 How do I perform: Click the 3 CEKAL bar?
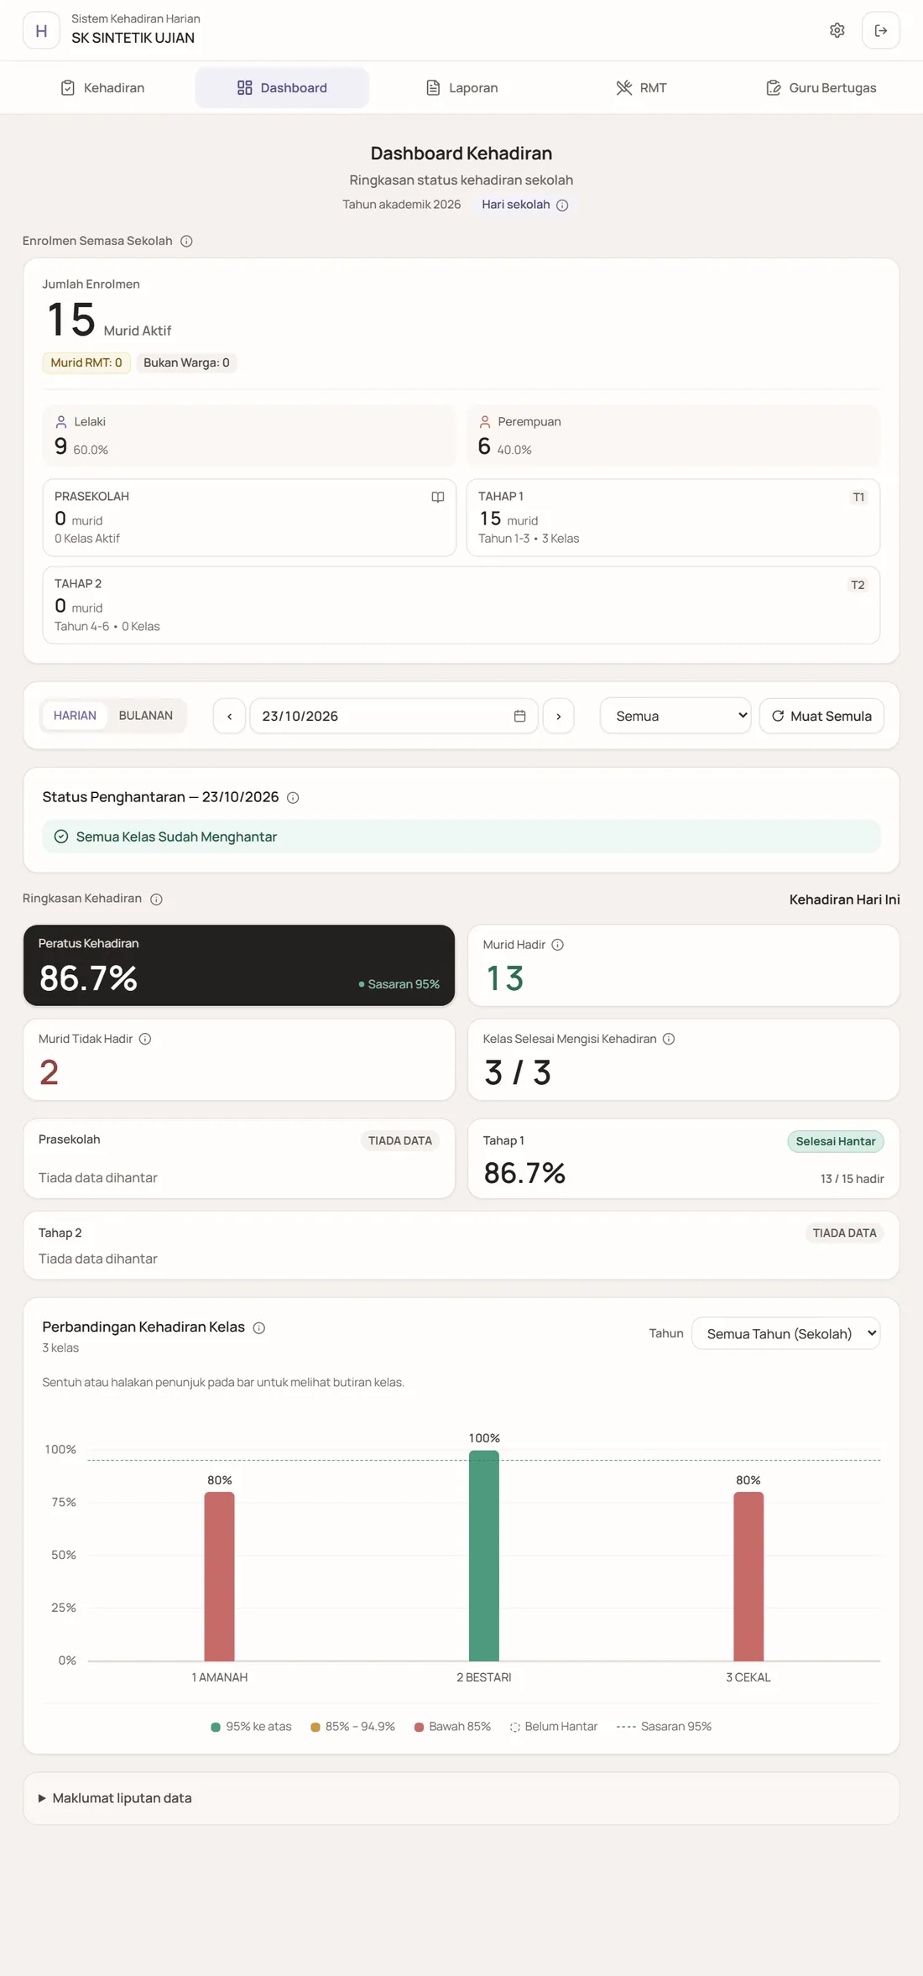tap(748, 1577)
